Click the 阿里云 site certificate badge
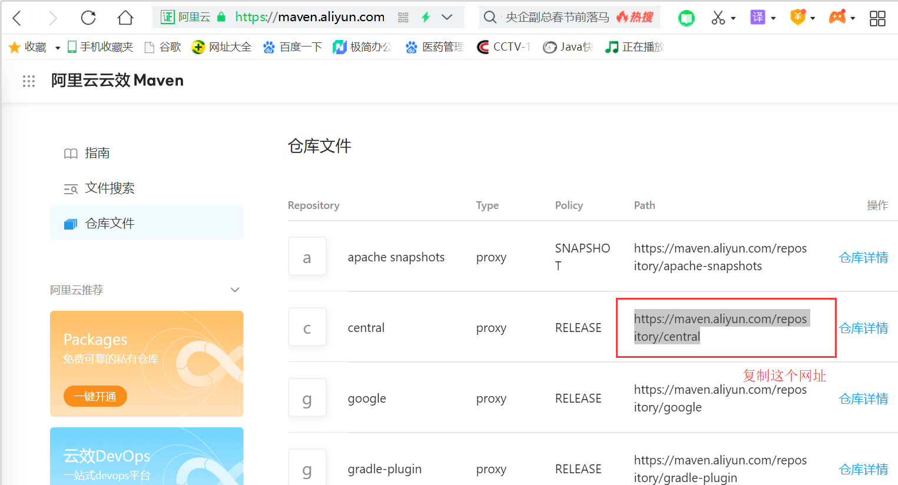Viewport: 898px width, 485px height. tap(185, 17)
